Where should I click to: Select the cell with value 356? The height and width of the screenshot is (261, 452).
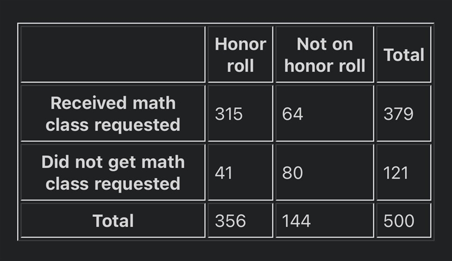(241, 221)
